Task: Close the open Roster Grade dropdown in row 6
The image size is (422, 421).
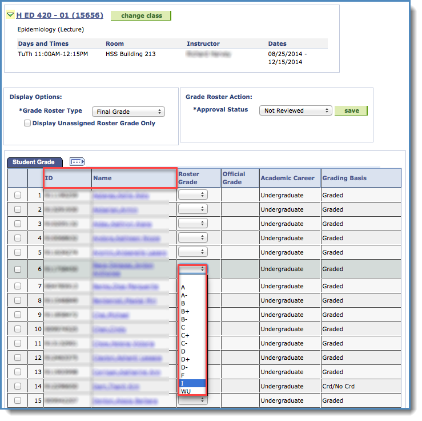Action: [192, 269]
